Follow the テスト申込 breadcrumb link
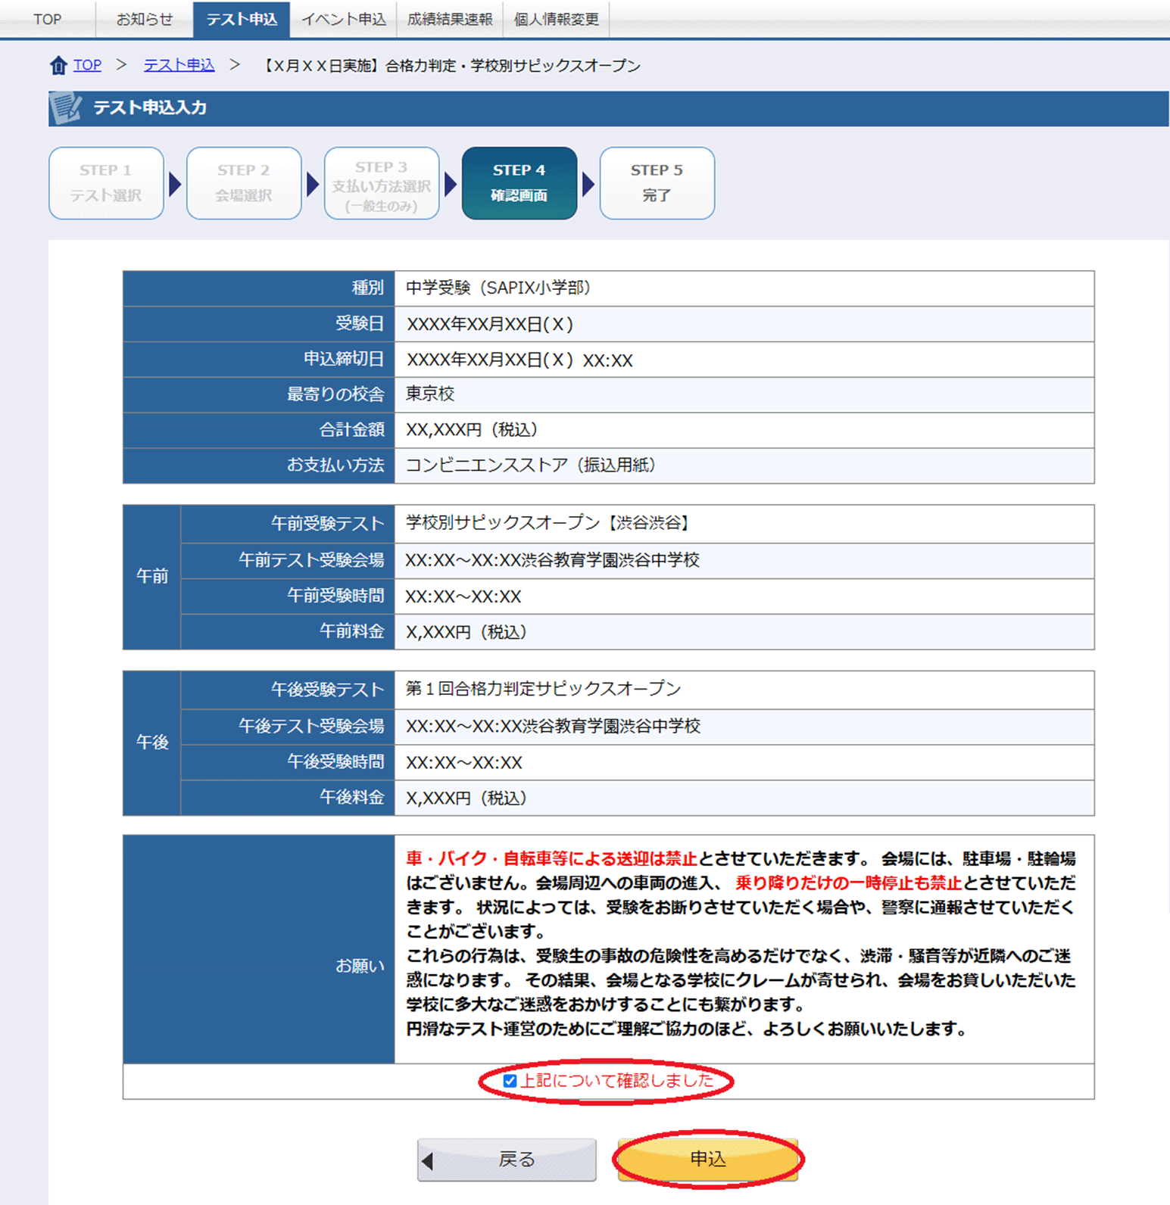1170x1205 pixels. [x=179, y=65]
